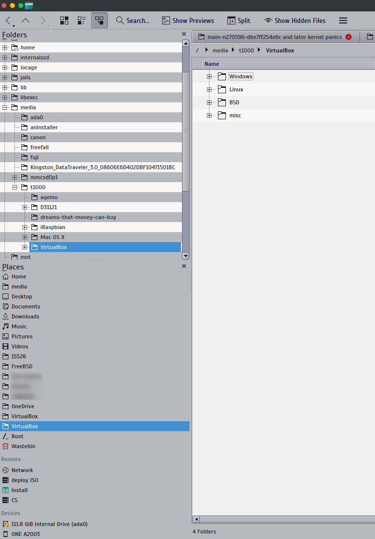This screenshot has height=539, width=375.
Task: Switch to Compact view mode
Action: coord(82,20)
